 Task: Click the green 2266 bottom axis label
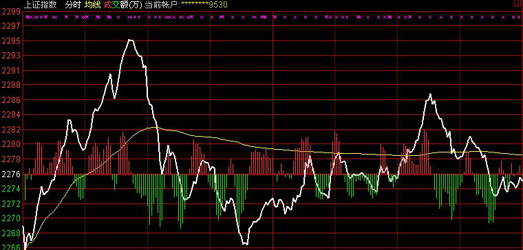click(x=11, y=247)
